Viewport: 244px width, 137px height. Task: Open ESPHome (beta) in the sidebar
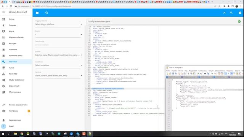click(x=16, y=56)
